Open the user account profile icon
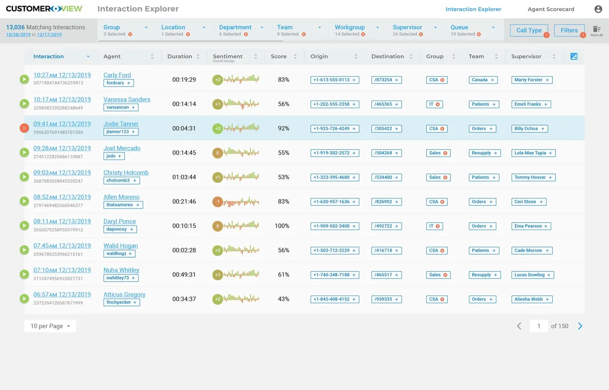The height and width of the screenshot is (390, 609). 598,9
